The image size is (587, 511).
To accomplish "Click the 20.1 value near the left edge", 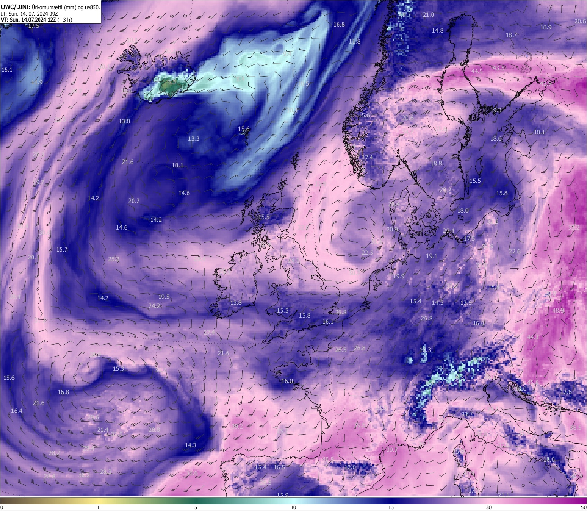I will (33, 258).
